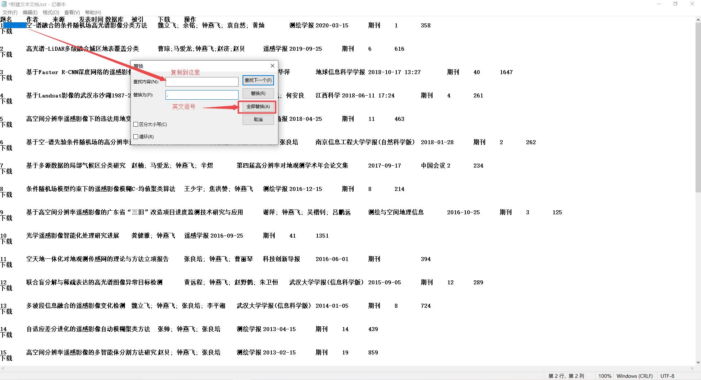Click the Windows (CRLF) status entry

point(635,376)
